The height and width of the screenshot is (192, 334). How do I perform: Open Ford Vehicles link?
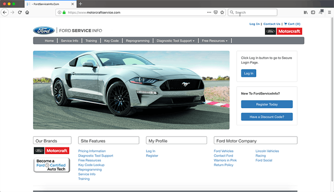point(224,151)
